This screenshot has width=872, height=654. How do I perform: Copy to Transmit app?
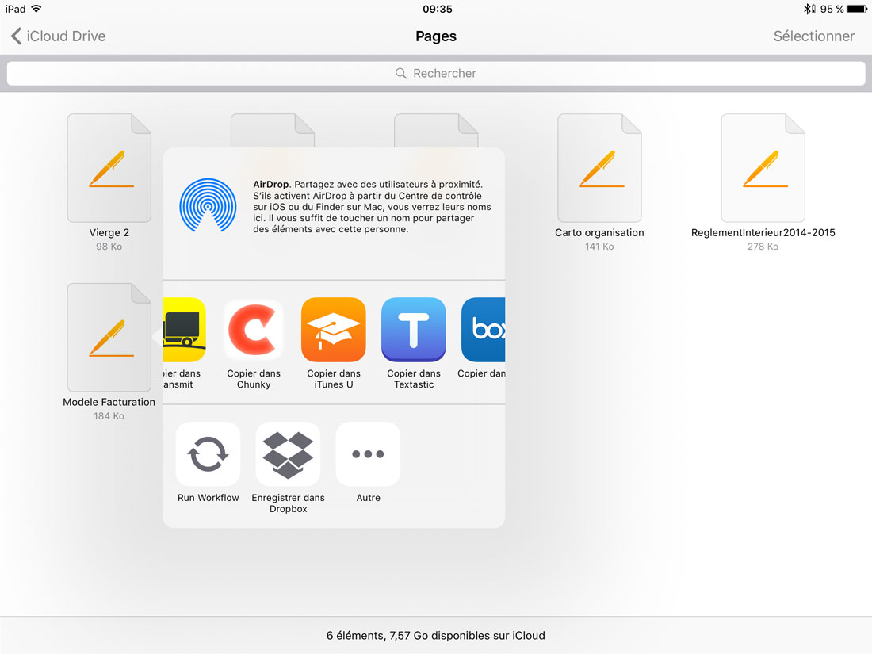click(x=185, y=330)
